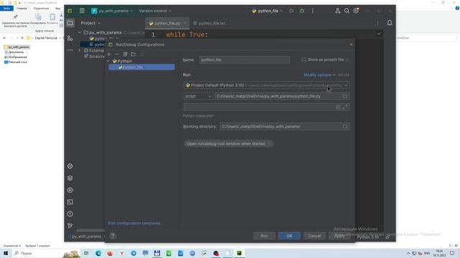Open Search Everywhere magnifier
This screenshot has height=258, width=460.
[x=346, y=11]
